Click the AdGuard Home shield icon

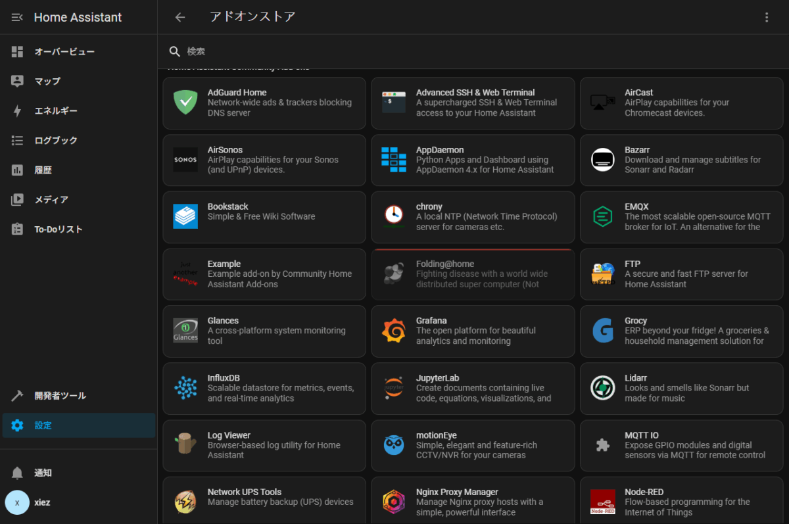pos(185,103)
